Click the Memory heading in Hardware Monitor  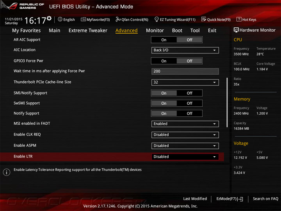(x=242, y=99)
